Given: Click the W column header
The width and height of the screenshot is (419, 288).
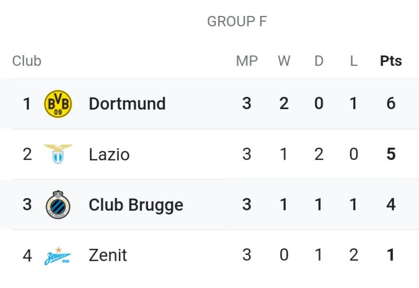Looking at the screenshot, I should pyautogui.click(x=284, y=61).
